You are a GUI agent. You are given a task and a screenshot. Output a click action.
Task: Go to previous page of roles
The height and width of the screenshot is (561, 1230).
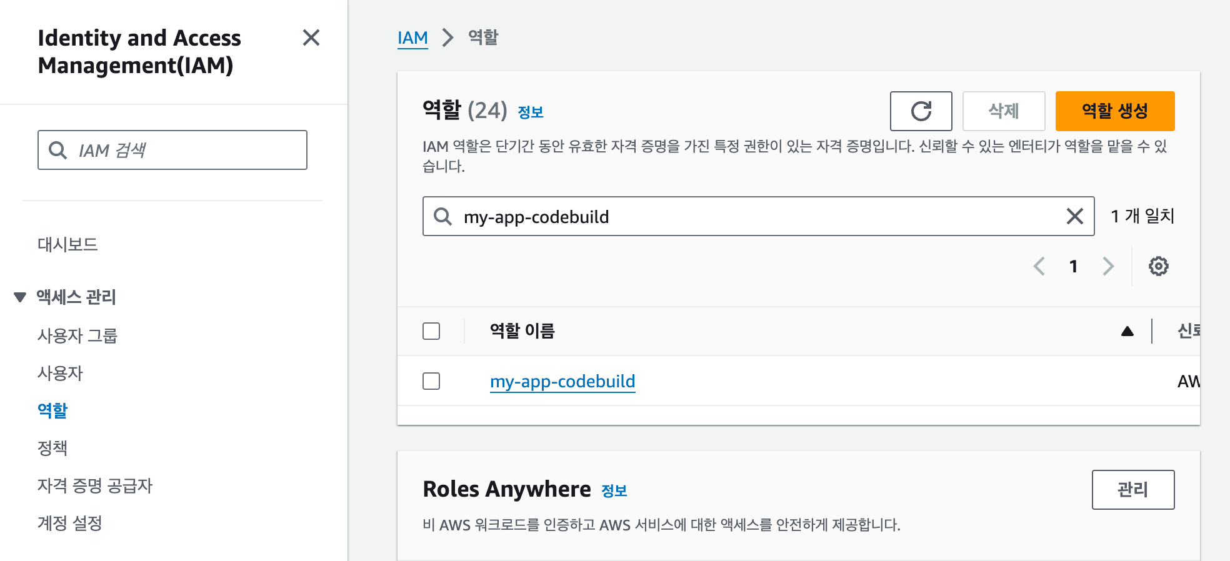[1039, 266]
